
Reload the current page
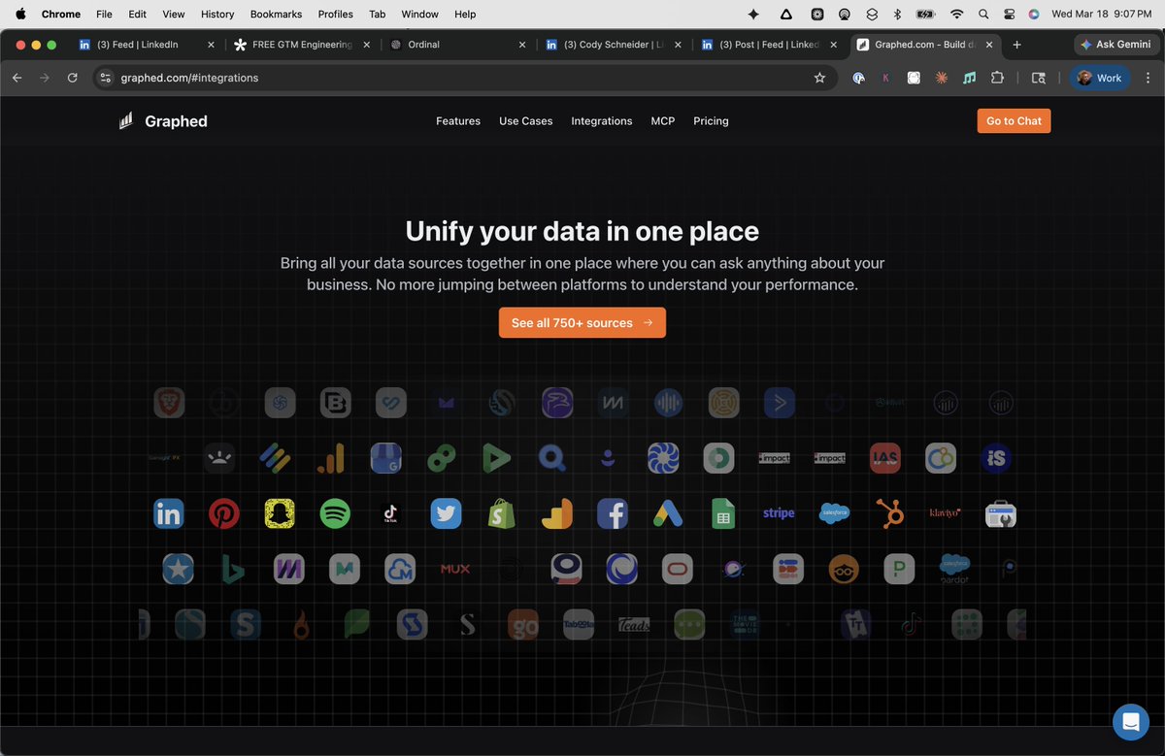pyautogui.click(x=72, y=78)
